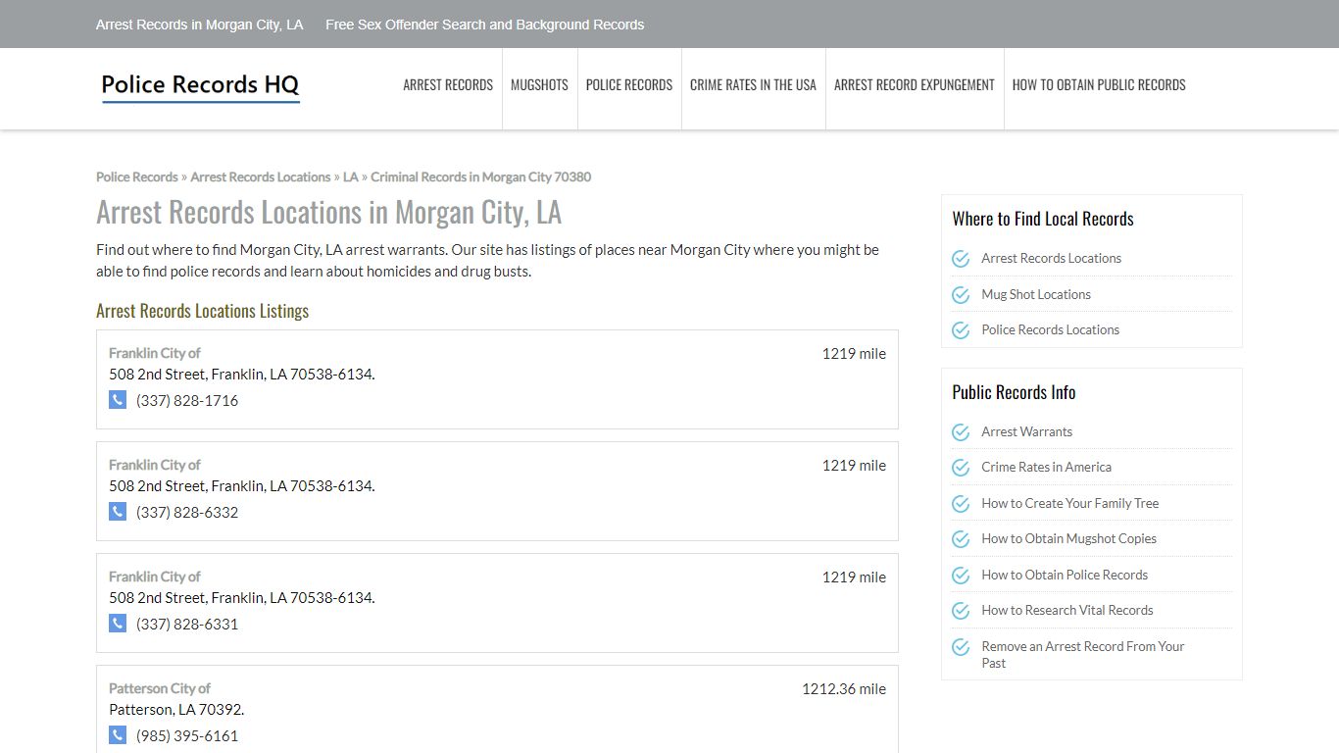Open Arrest Records Locations sidebar link
Screen dimensions: 1339x753
click(1052, 259)
